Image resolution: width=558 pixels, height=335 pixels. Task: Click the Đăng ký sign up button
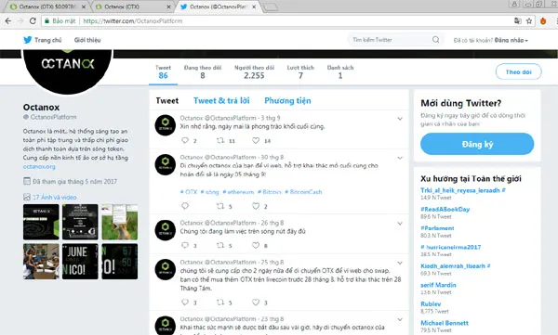pyautogui.click(x=477, y=144)
